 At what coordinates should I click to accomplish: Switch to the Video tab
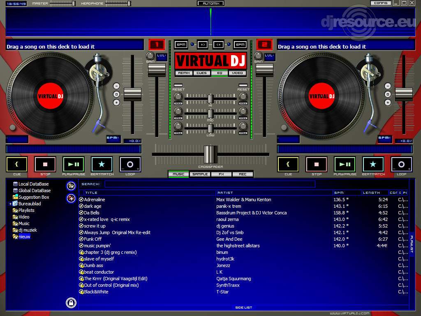[237, 73]
